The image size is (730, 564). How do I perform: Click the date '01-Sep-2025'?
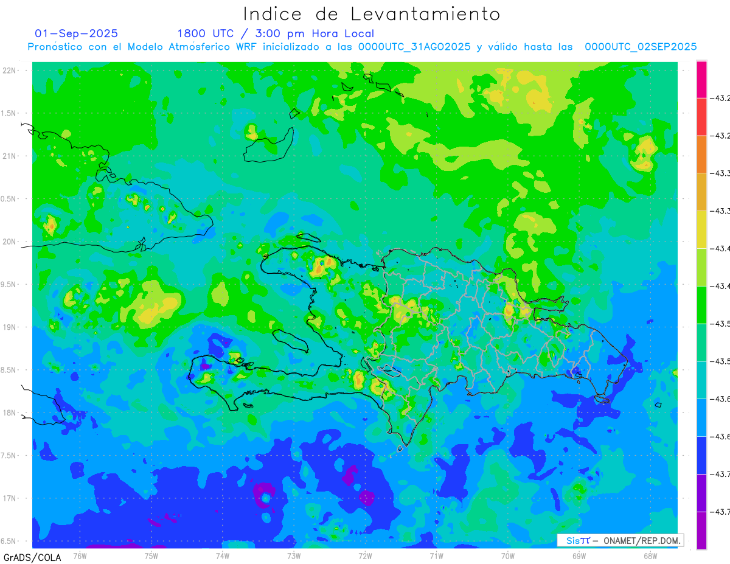(77, 33)
